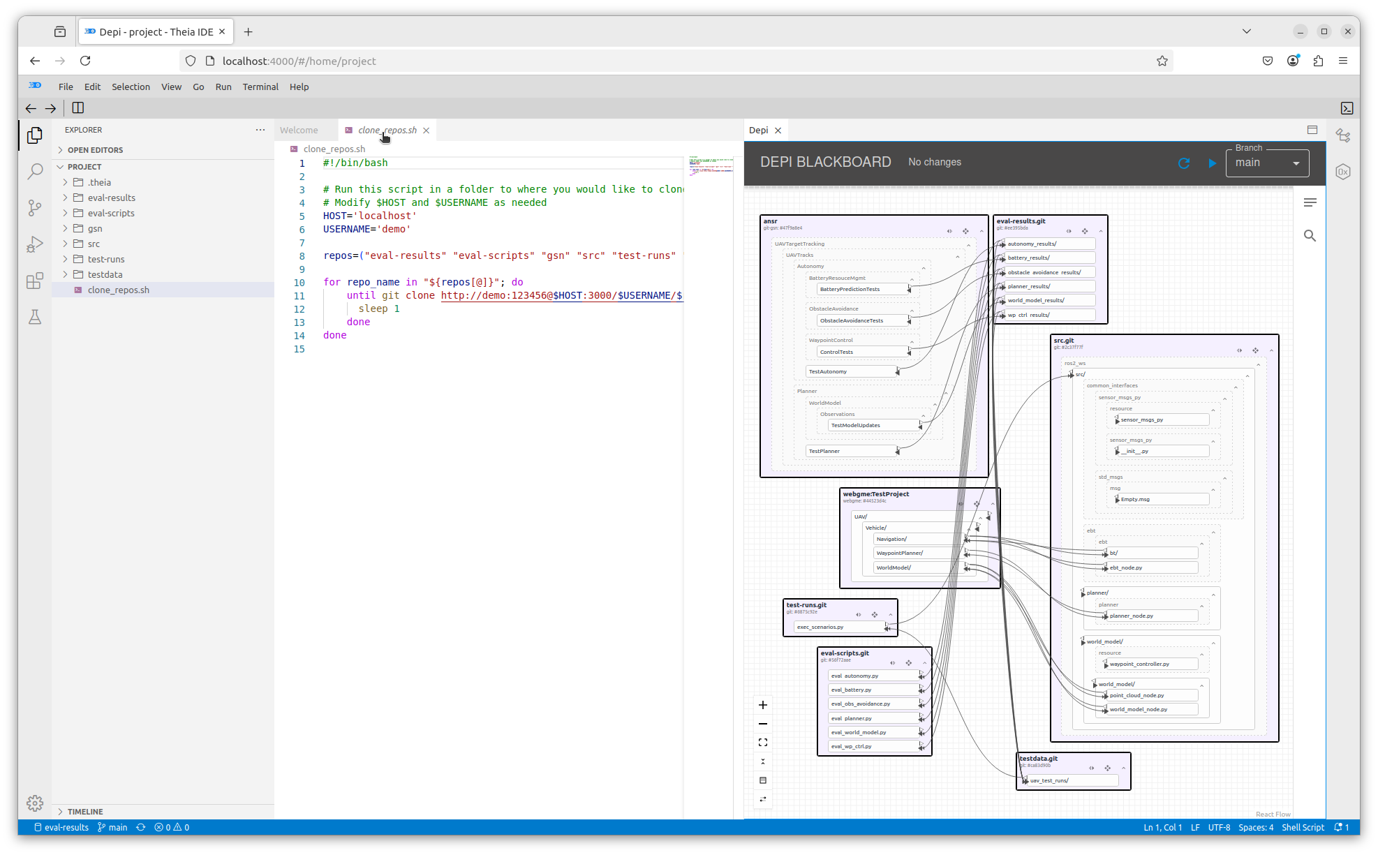Expand the eval-scripts folder
This screenshot has width=1378, height=855.
(x=111, y=214)
